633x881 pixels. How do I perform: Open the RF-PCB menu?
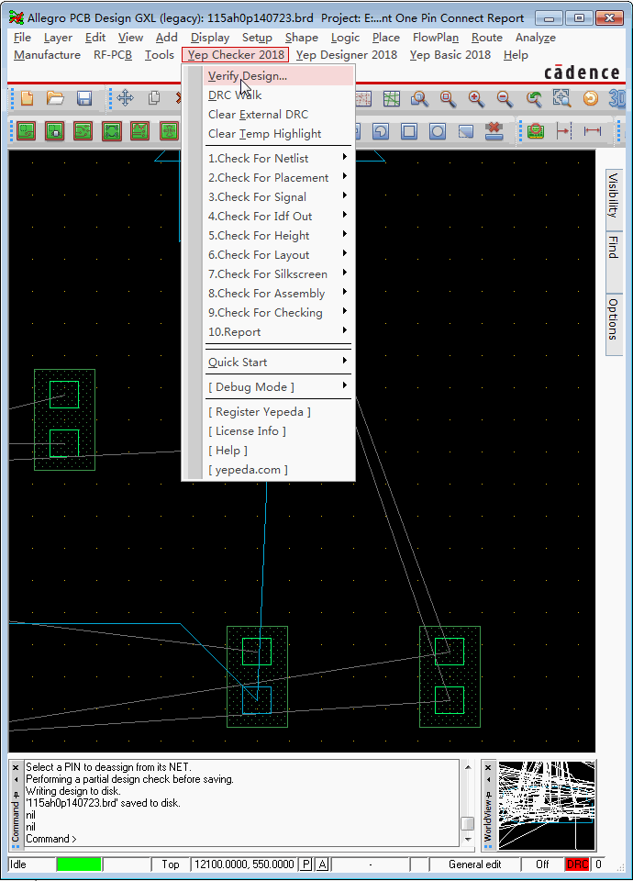112,55
